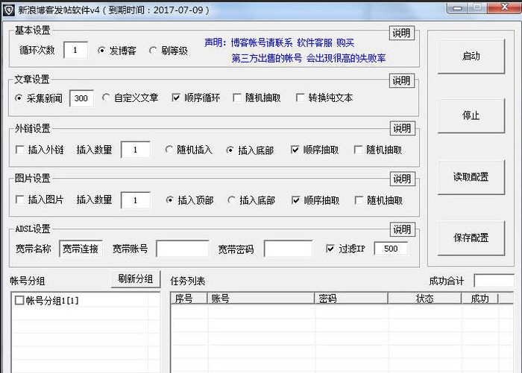The height and width of the screenshot is (373, 522).
Task: Focus the 成功合计 field
Action: click(494, 281)
